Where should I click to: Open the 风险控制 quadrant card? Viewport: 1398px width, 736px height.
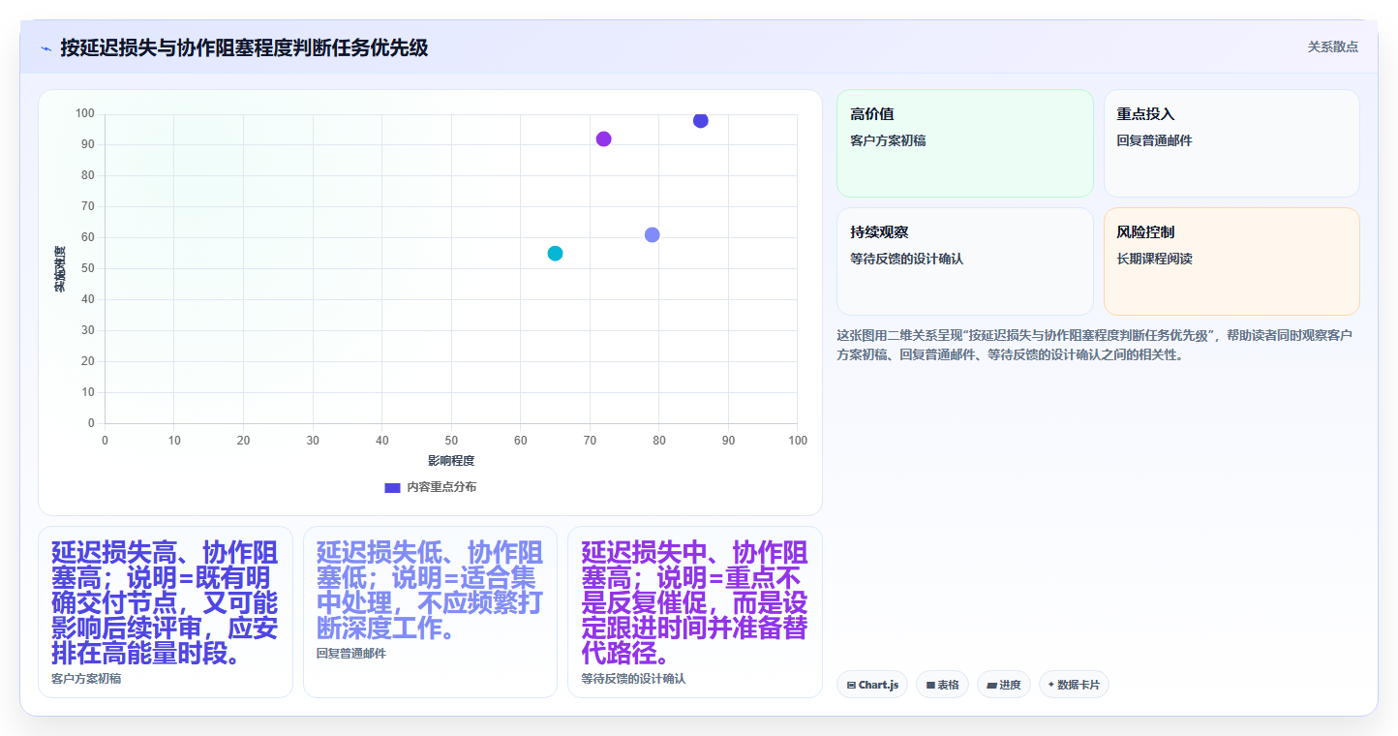point(1231,261)
